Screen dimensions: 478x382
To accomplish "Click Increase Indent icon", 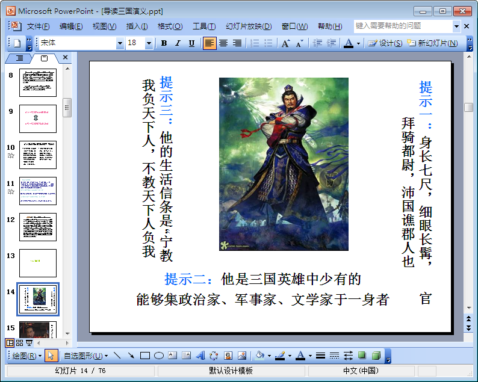I will 331,43.
